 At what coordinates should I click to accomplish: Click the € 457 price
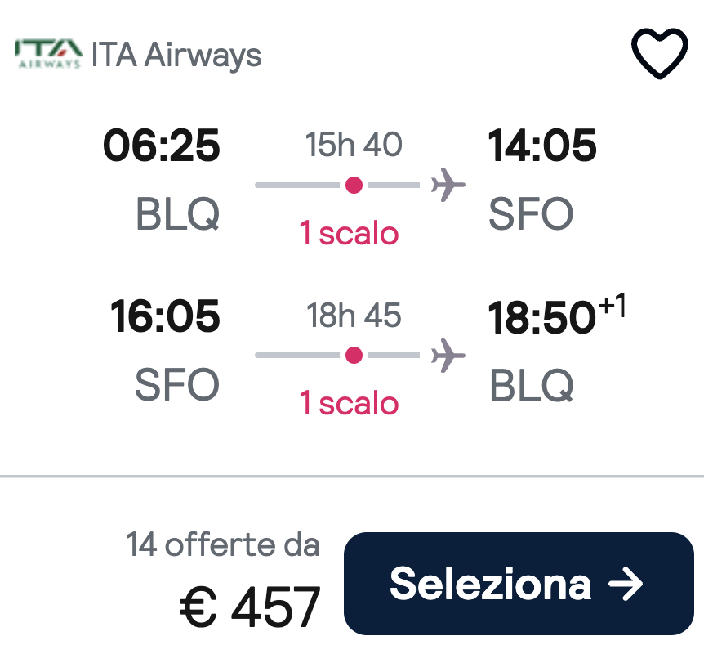(250, 607)
